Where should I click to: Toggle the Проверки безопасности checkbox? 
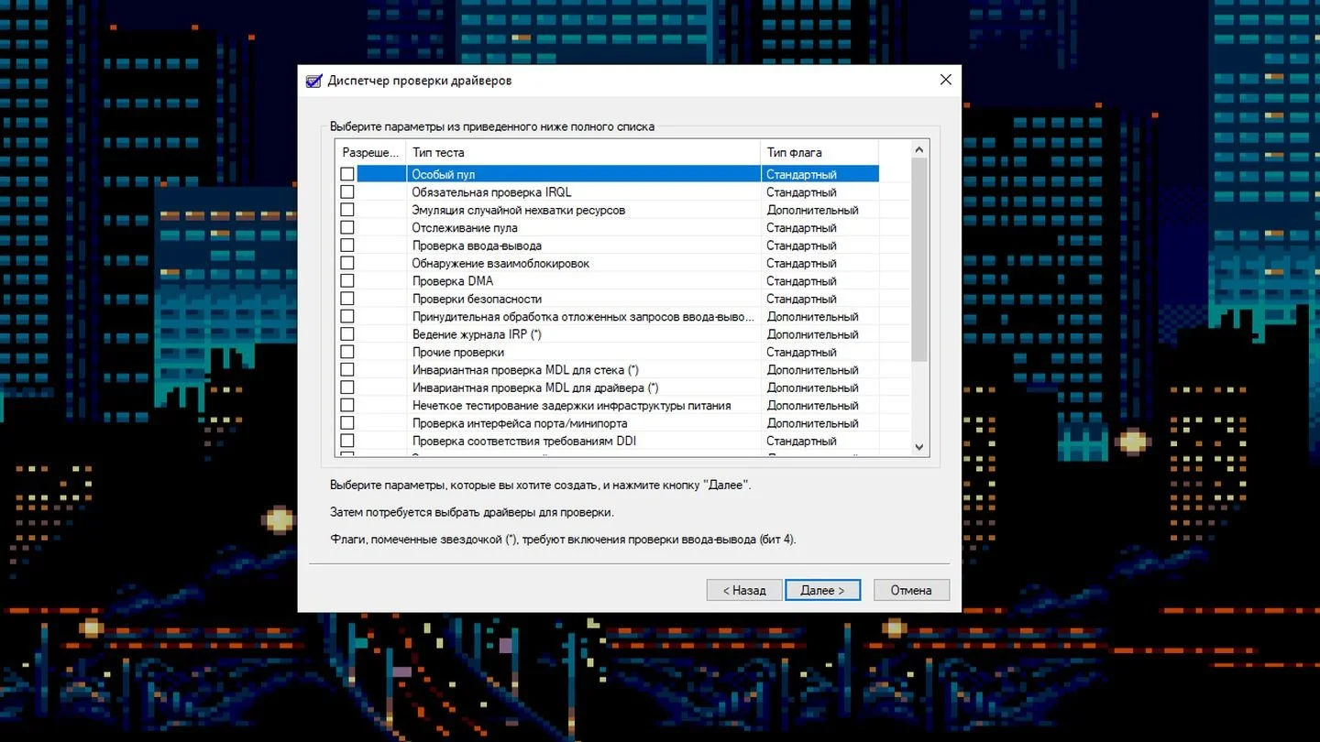[346, 299]
